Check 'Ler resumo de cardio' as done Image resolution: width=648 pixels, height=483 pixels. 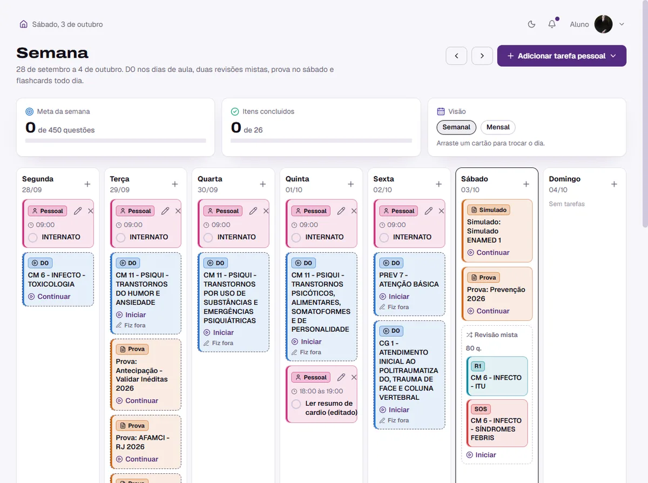tap(296, 404)
